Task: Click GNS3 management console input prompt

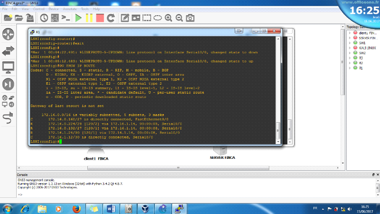Action: (x=20, y=195)
